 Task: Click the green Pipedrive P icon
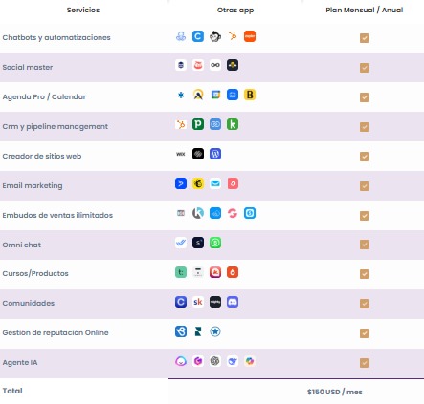click(x=198, y=124)
